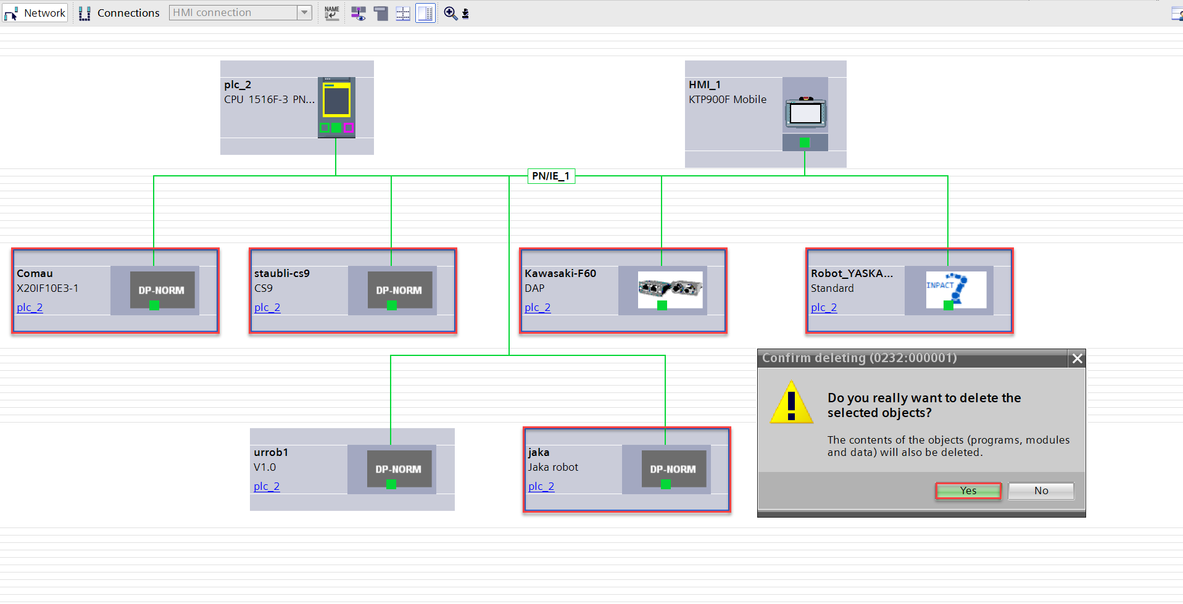The width and height of the screenshot is (1183, 604).
Task: Open plc_2 link on Comau device
Action: click(30, 307)
